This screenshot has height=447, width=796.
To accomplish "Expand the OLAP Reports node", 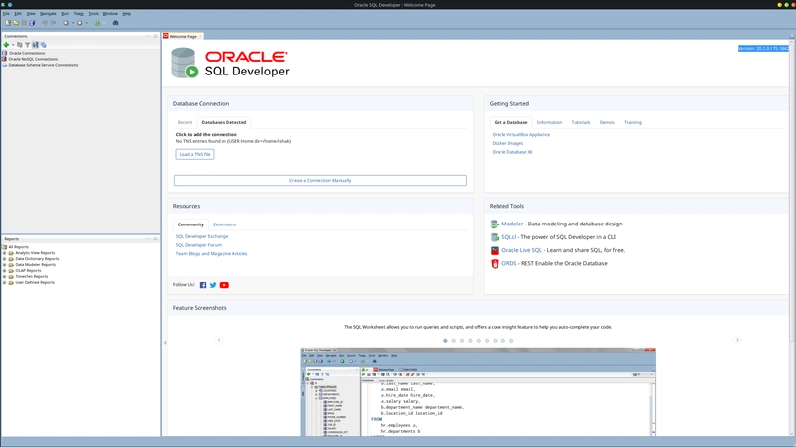I will 5,270.
